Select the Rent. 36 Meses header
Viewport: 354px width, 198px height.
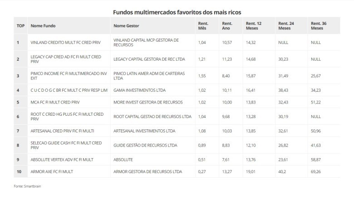tap(319, 26)
